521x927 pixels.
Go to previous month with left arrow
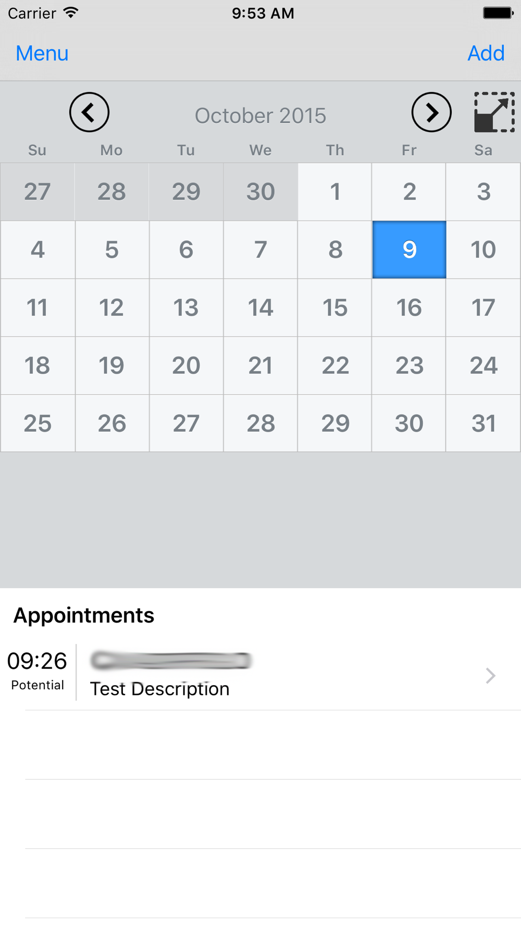click(89, 112)
